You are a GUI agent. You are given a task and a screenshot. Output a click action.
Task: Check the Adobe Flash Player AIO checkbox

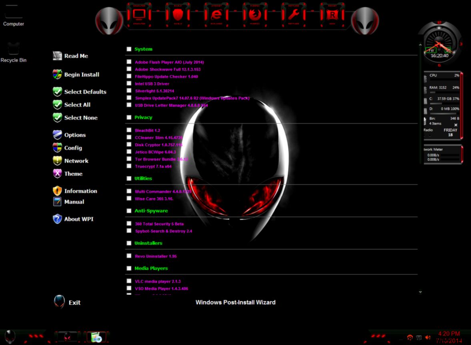[129, 62]
